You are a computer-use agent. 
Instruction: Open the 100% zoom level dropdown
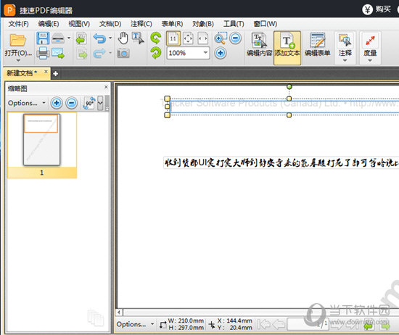tap(205, 53)
